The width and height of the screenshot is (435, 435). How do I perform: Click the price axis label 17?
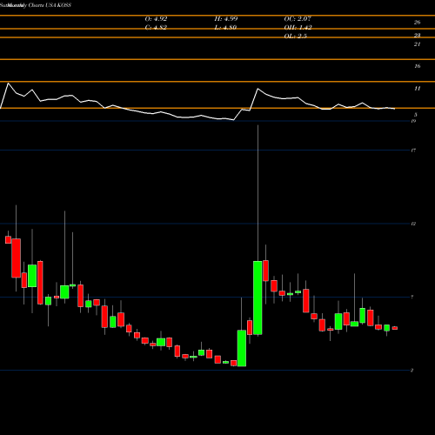[x=413, y=151]
